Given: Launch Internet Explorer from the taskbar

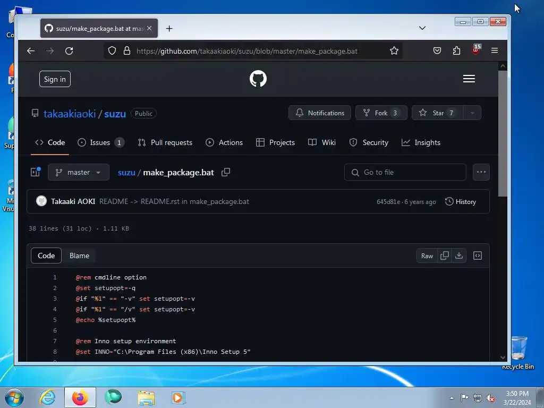Looking at the screenshot, I should [x=47, y=397].
